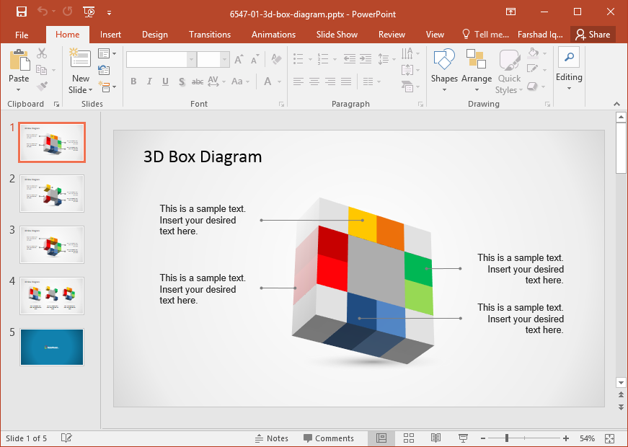Open the columns dropdown
The image size is (628, 447).
[x=371, y=81]
